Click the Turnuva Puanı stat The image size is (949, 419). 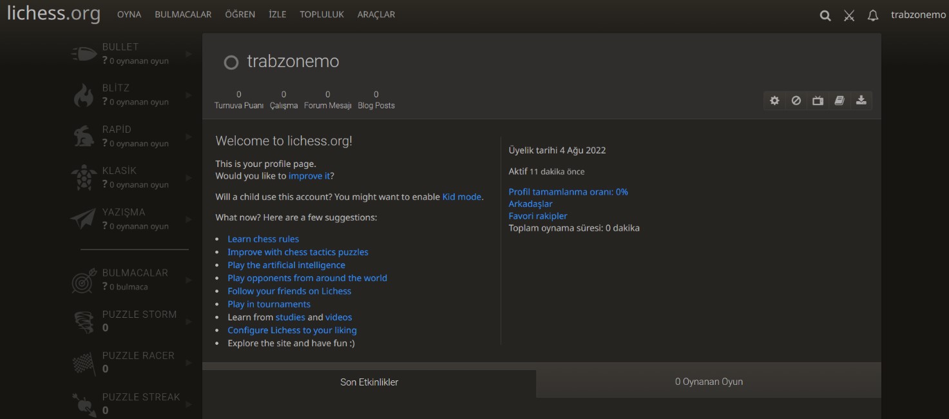coord(239,100)
